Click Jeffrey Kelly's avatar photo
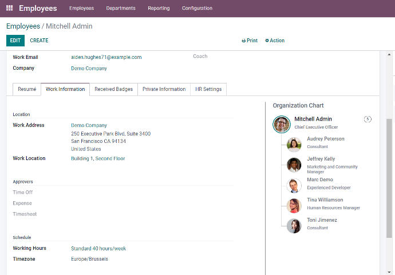The height and width of the screenshot is (275, 395). 294,165
